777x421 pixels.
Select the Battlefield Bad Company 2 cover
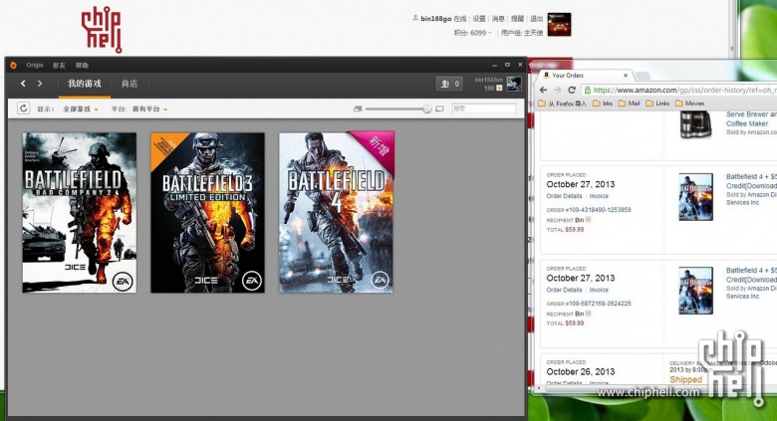[80, 212]
